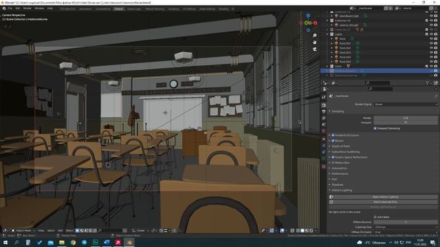The image size is (440, 247).
Task: Open the Object Data properties tab icon
Action: click(324, 158)
